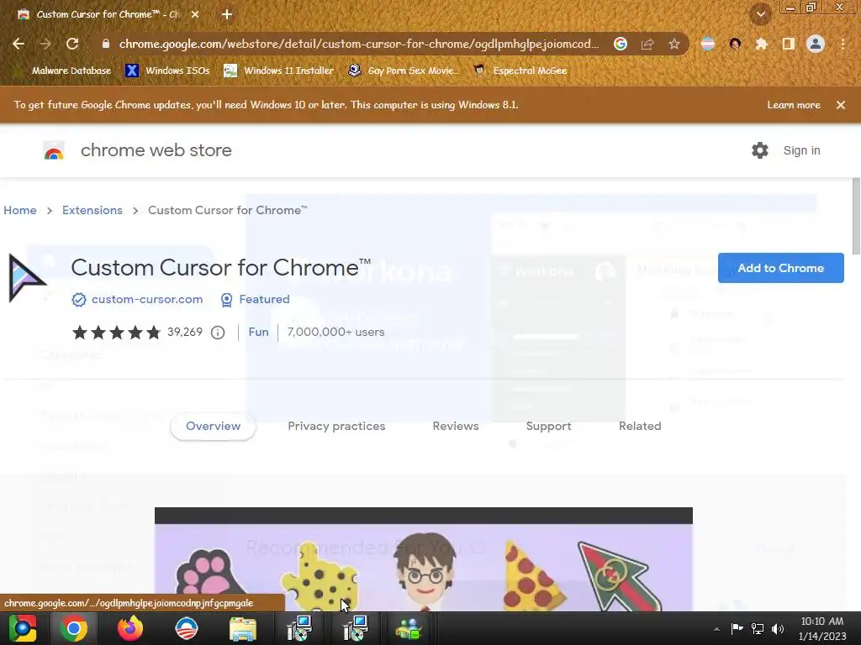
Task: Click the striped extension icon in toolbar
Action: pos(708,44)
